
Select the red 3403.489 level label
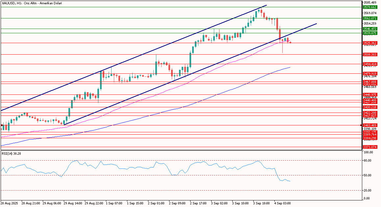370,125
